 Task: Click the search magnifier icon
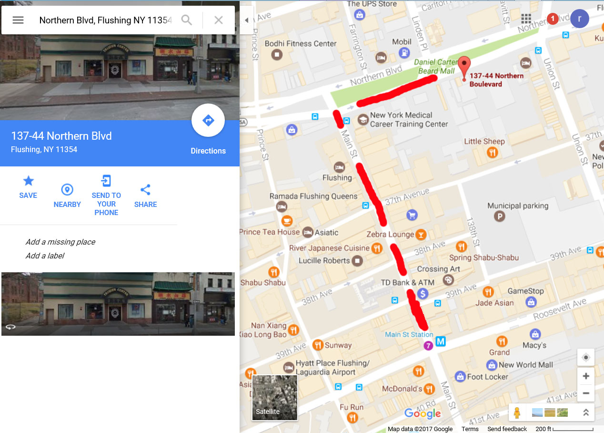(x=187, y=20)
